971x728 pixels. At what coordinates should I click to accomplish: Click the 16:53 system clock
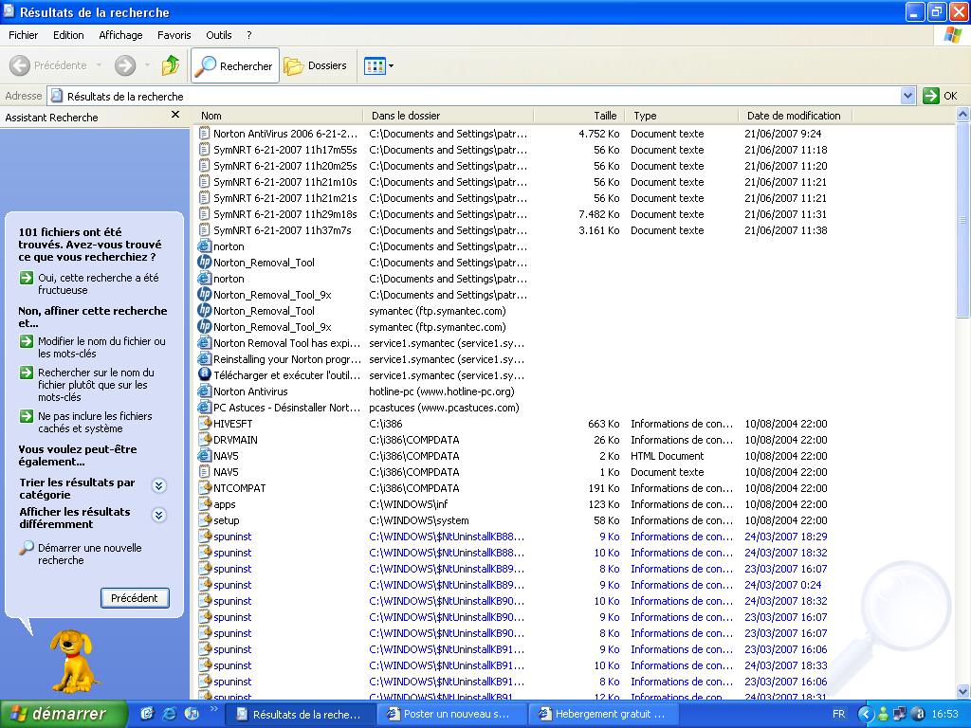click(945, 714)
